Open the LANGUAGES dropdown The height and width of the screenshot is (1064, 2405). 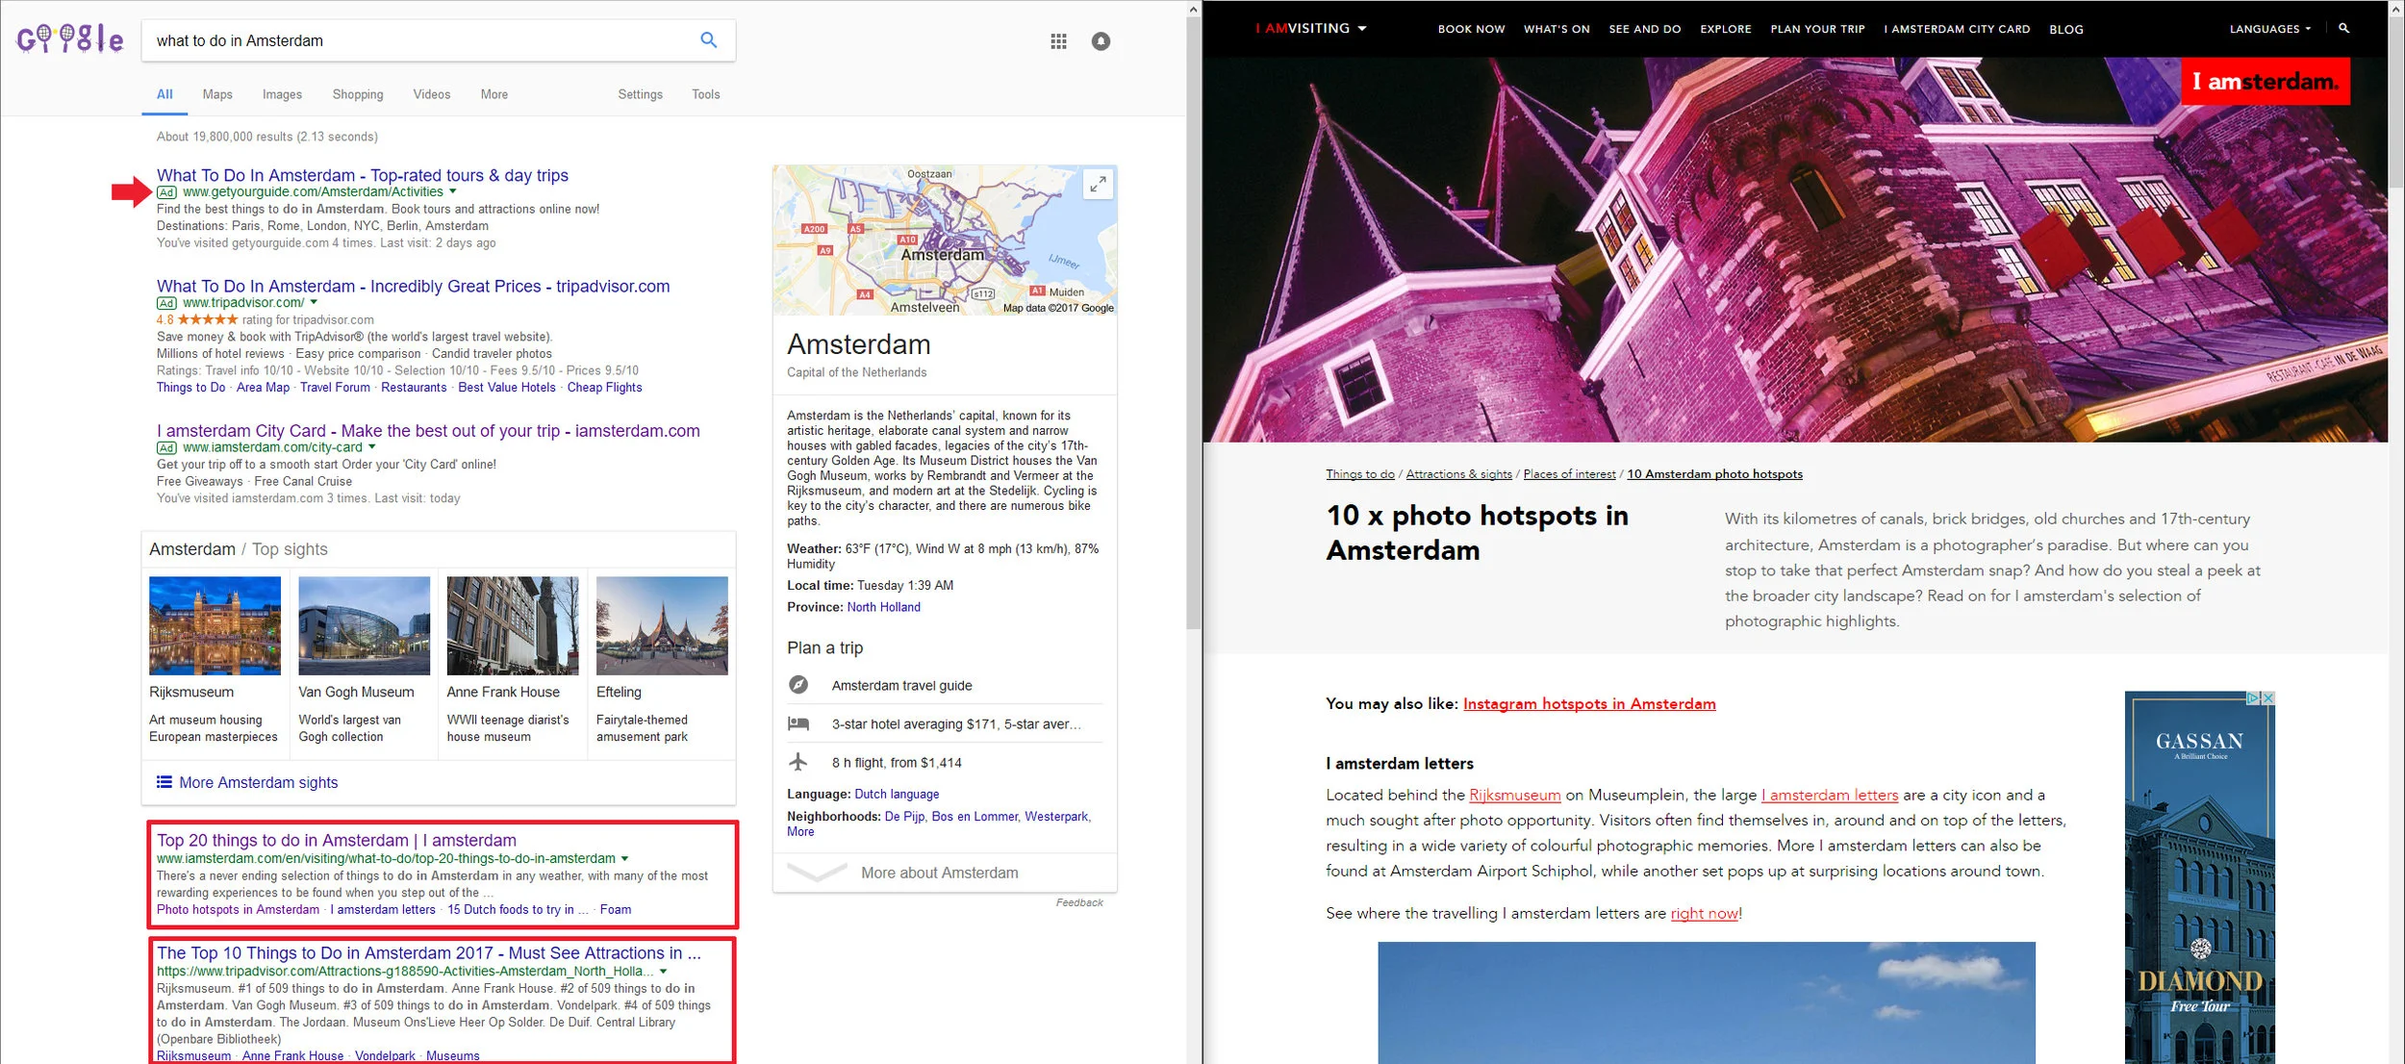(x=2269, y=29)
